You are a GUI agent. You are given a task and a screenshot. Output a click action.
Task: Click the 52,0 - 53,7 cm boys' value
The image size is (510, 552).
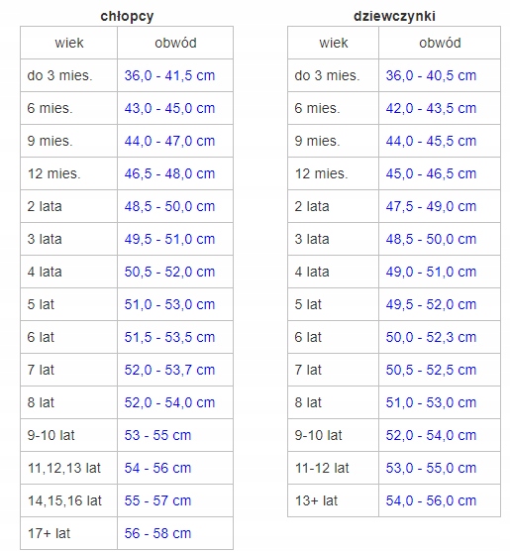coord(169,370)
